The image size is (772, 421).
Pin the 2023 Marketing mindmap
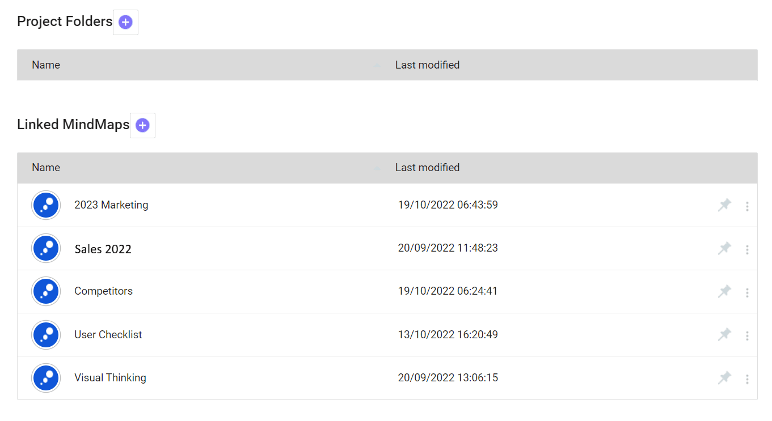pos(724,206)
